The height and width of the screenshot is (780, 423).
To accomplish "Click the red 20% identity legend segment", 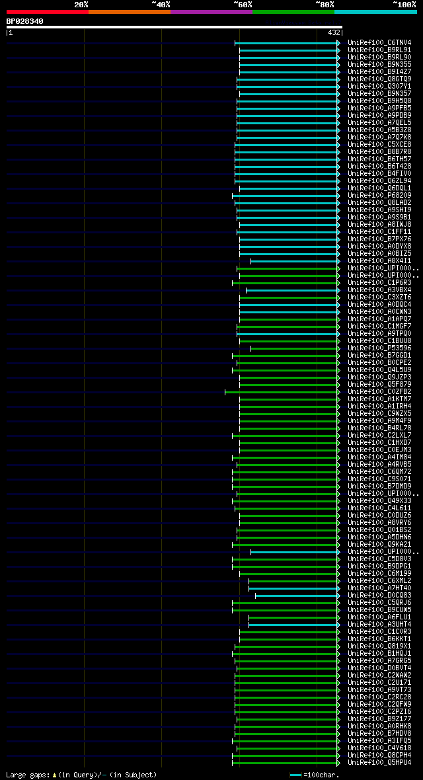I will tap(48, 11).
